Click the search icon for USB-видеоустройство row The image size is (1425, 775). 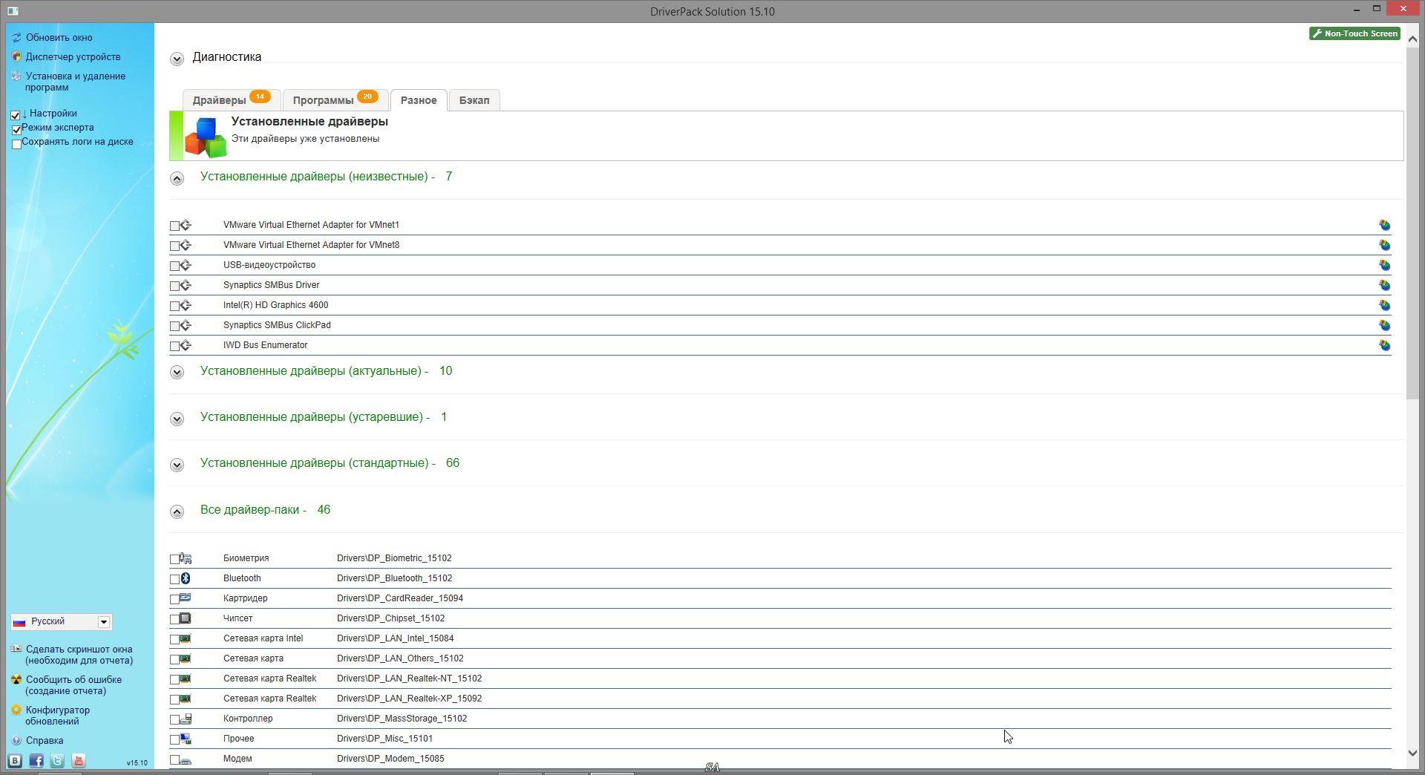pyautogui.click(x=1384, y=265)
